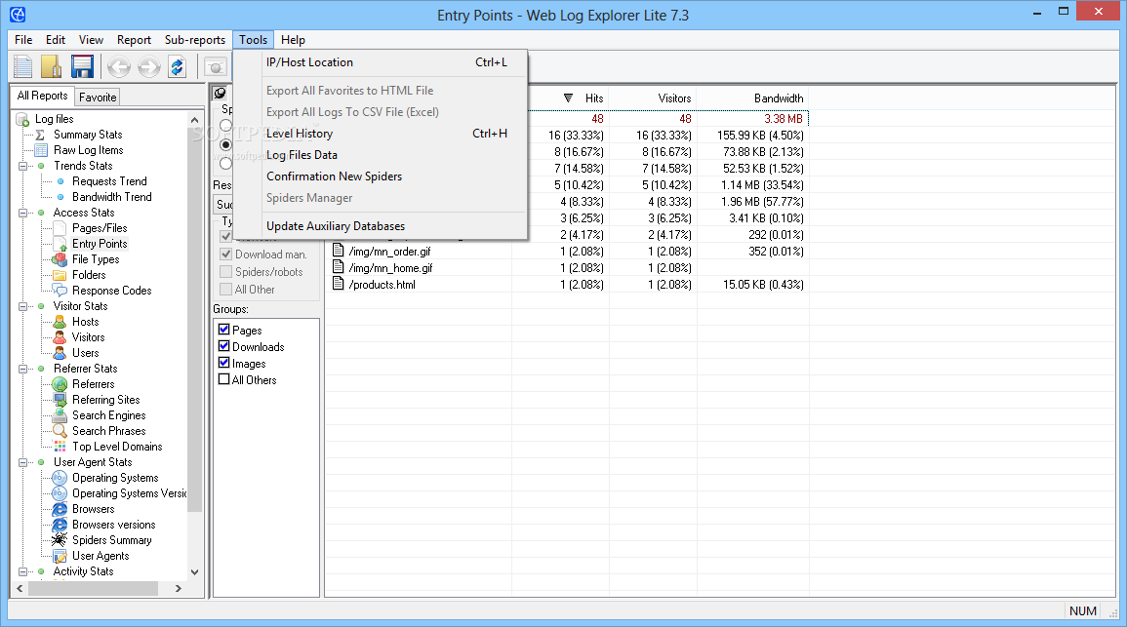Click the Save floppy disk toolbar icon

82,66
